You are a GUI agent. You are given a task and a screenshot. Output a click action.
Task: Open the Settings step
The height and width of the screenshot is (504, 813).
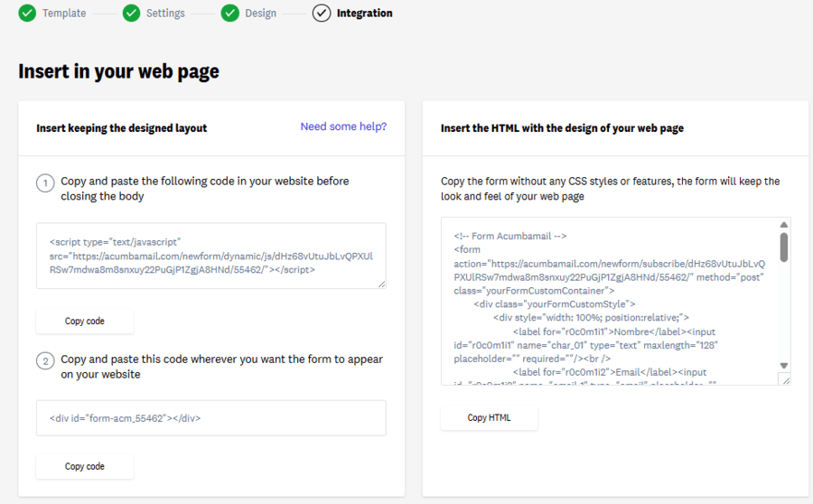(x=165, y=13)
